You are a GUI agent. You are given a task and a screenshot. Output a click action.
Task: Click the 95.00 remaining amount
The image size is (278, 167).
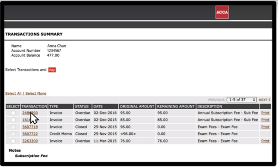(163, 113)
